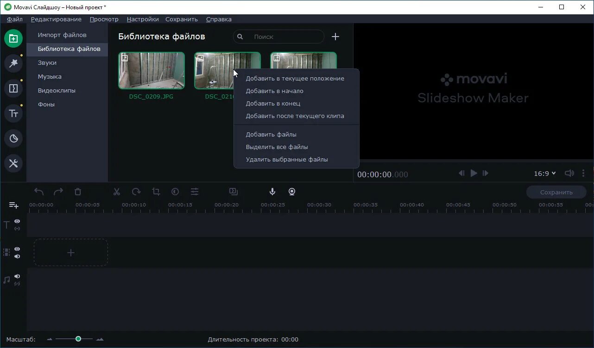Mute the video track audio

pyautogui.click(x=17, y=256)
